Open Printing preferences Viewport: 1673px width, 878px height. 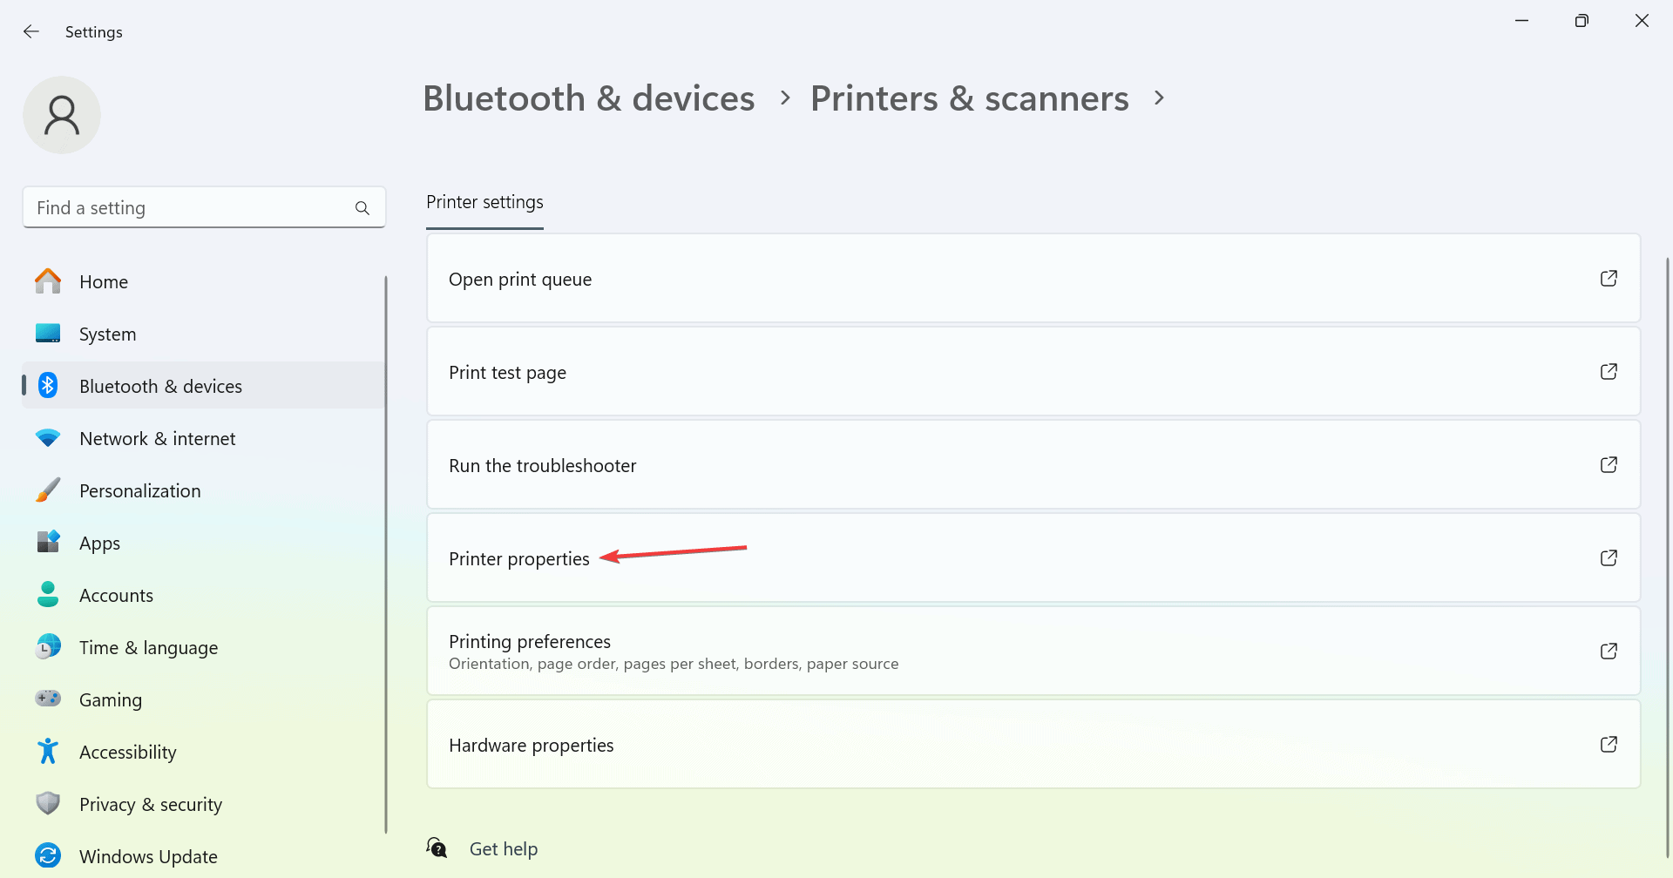pyautogui.click(x=1033, y=651)
